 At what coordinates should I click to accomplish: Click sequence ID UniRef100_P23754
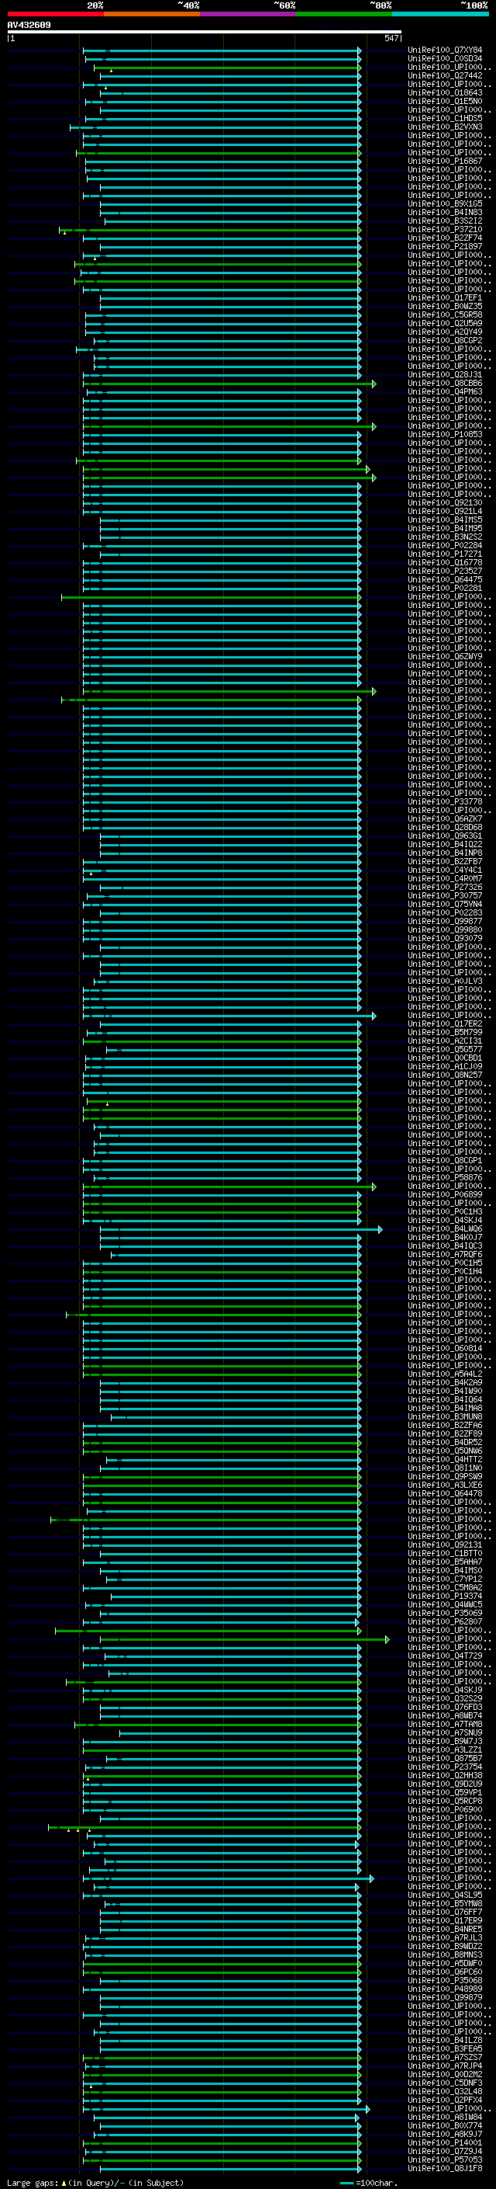[445, 1767]
